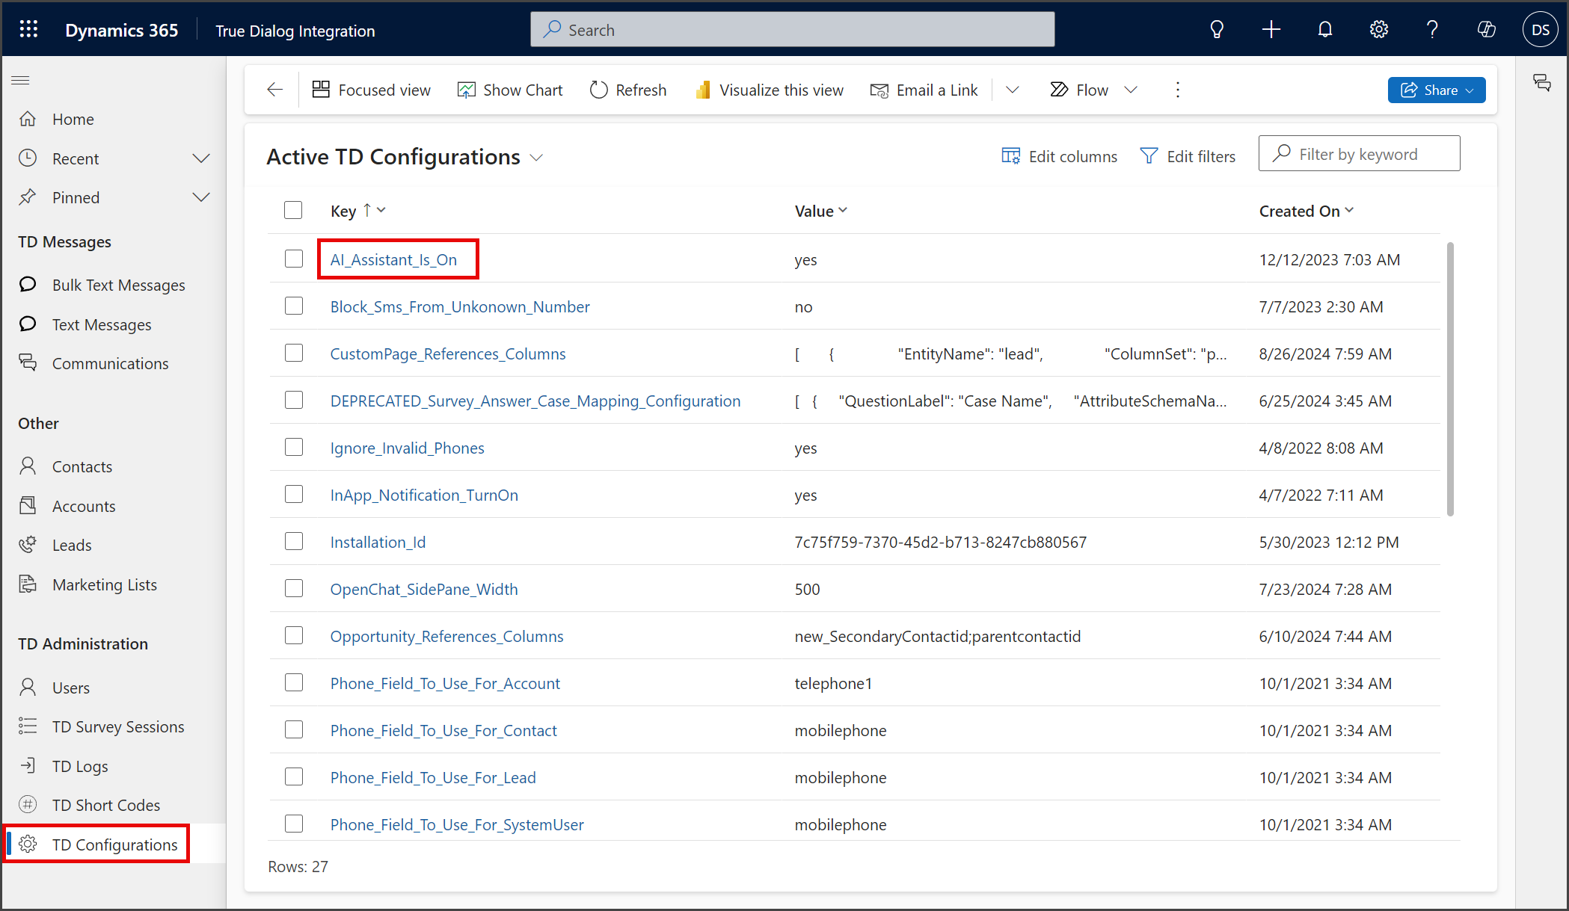Open the Key column header menu
Viewport: 1569px width, 911px height.
pyautogui.click(x=381, y=211)
